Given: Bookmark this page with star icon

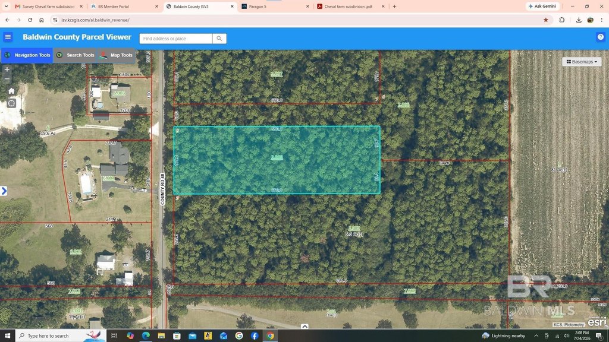Looking at the screenshot, I should click(546, 20).
